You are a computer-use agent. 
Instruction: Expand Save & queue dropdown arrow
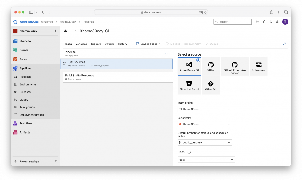pyautogui.click(x=160, y=44)
